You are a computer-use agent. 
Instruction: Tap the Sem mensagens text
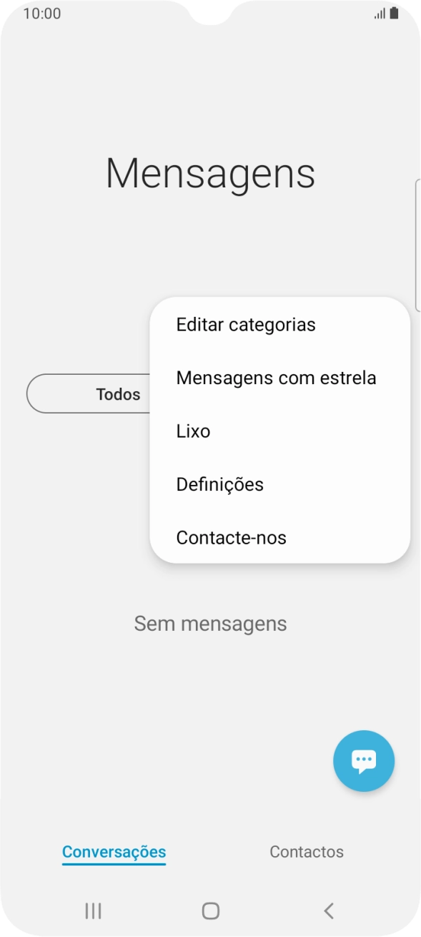(210, 623)
